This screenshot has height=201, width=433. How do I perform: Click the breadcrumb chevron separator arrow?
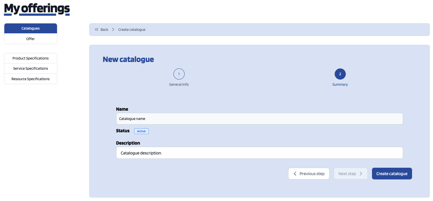click(x=113, y=30)
